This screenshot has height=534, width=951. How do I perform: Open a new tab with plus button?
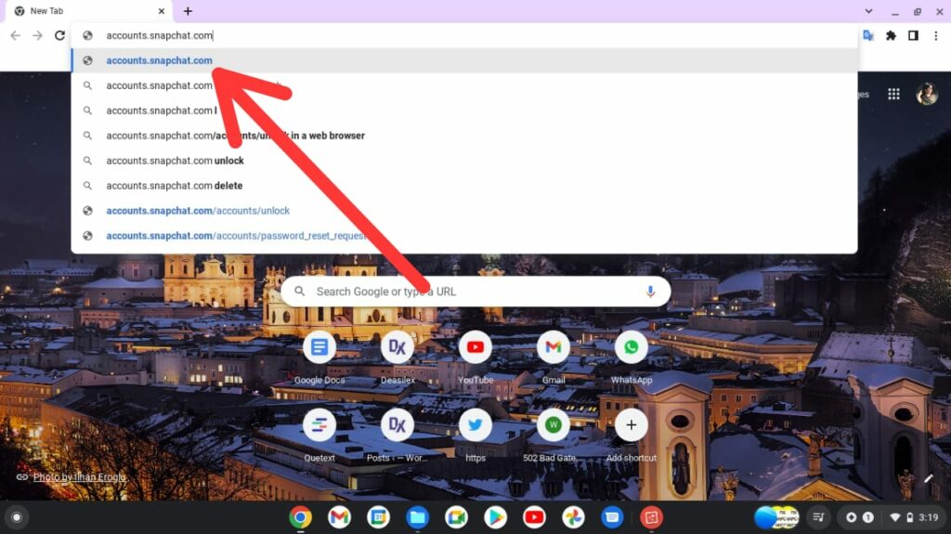188,11
